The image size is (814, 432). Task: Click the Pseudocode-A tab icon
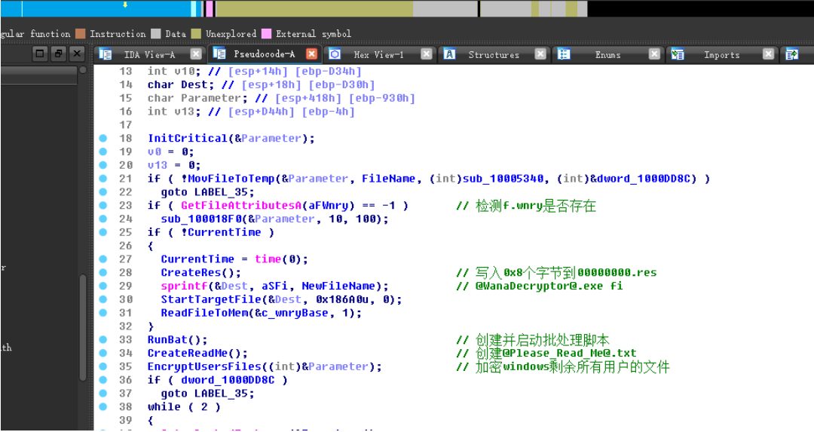coord(219,54)
